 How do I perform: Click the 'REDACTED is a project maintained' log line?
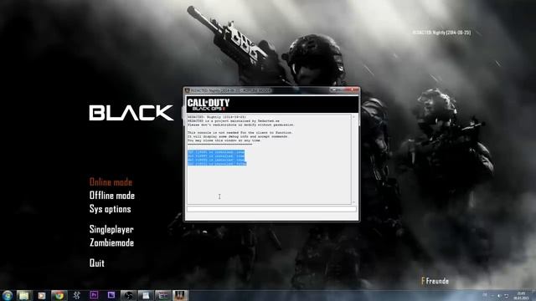coord(234,120)
